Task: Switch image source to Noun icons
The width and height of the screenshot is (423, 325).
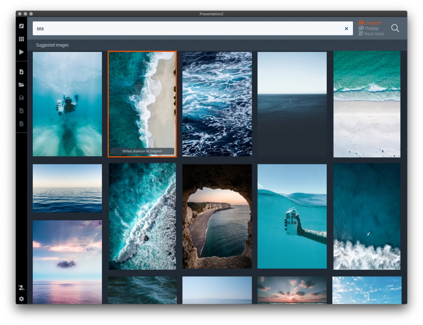Action: tap(371, 34)
